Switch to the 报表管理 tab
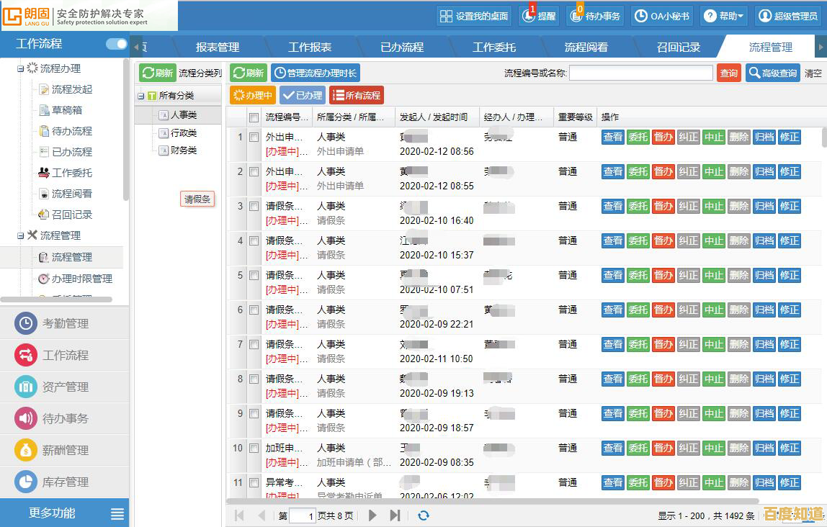The height and width of the screenshot is (527, 827). click(218, 46)
